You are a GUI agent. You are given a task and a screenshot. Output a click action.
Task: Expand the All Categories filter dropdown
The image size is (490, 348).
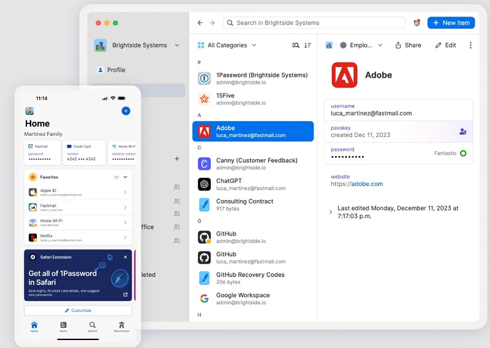[x=227, y=45]
